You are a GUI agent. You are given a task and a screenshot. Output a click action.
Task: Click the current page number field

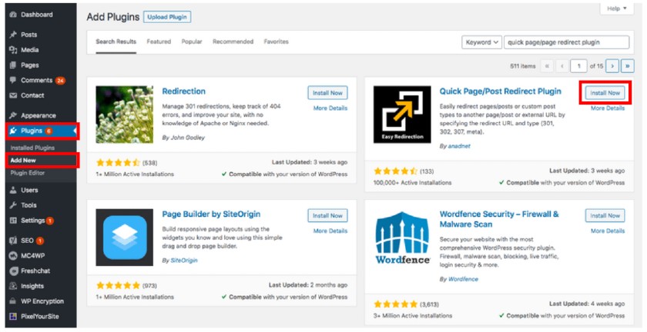[578, 66]
